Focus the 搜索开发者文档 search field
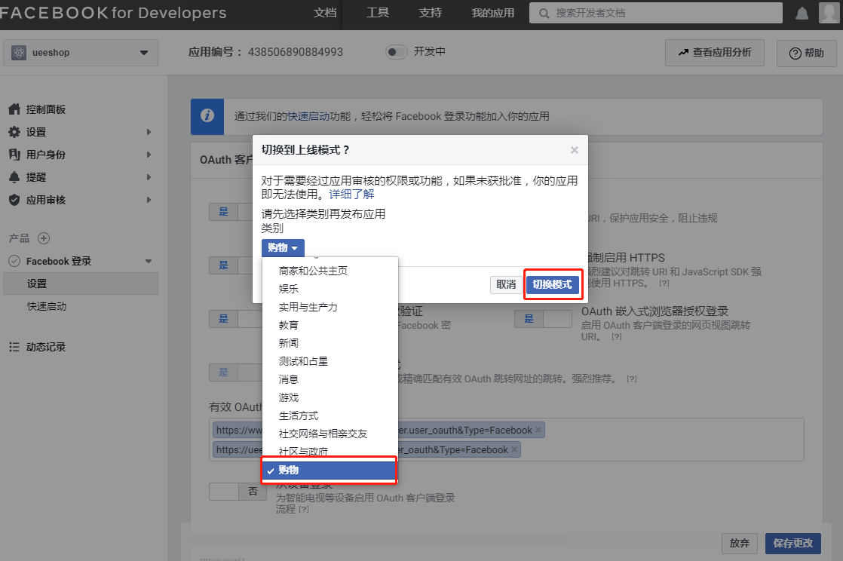The image size is (843, 561). pos(656,13)
